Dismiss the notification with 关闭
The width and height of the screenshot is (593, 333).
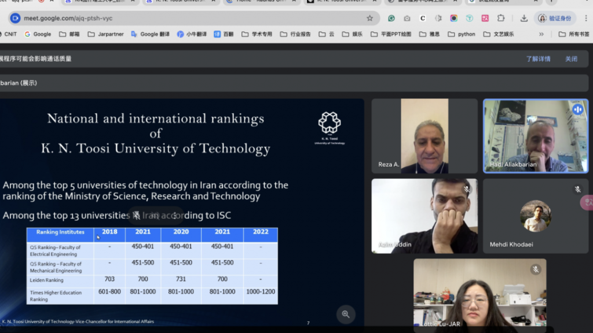click(571, 59)
